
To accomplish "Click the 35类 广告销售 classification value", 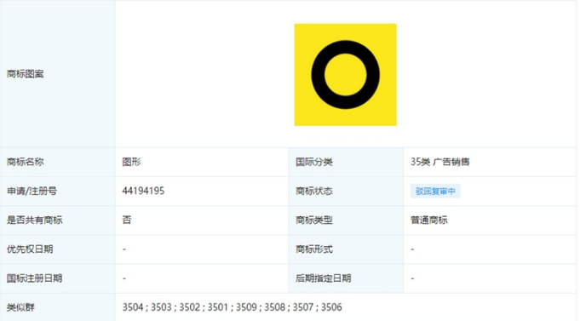I will point(439,162).
